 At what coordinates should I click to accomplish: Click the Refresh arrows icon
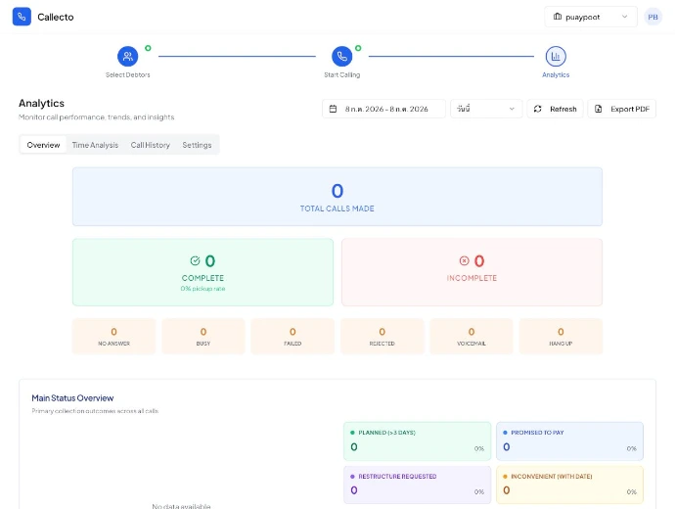click(x=538, y=109)
